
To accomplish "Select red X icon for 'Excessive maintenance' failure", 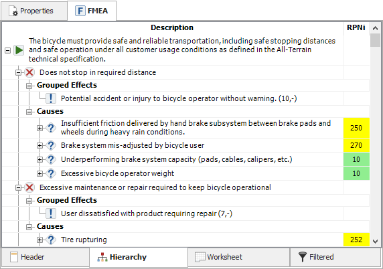I will pyautogui.click(x=29, y=187).
